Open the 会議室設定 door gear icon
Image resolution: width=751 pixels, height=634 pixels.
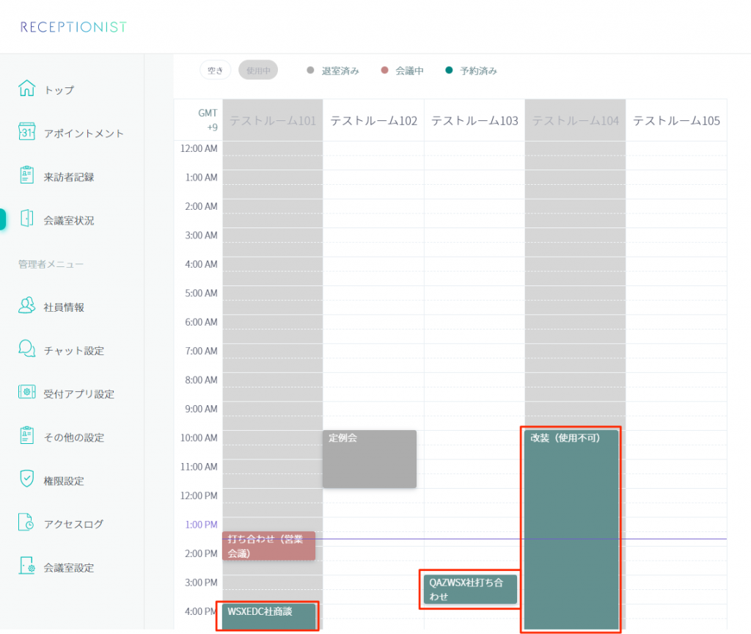(x=27, y=566)
